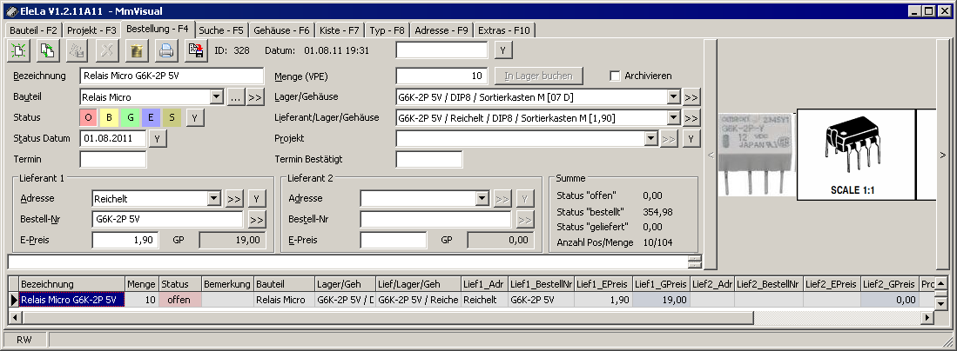The height and width of the screenshot is (351, 957).
Task: Set status B (yellow)
Action: pyautogui.click(x=109, y=117)
